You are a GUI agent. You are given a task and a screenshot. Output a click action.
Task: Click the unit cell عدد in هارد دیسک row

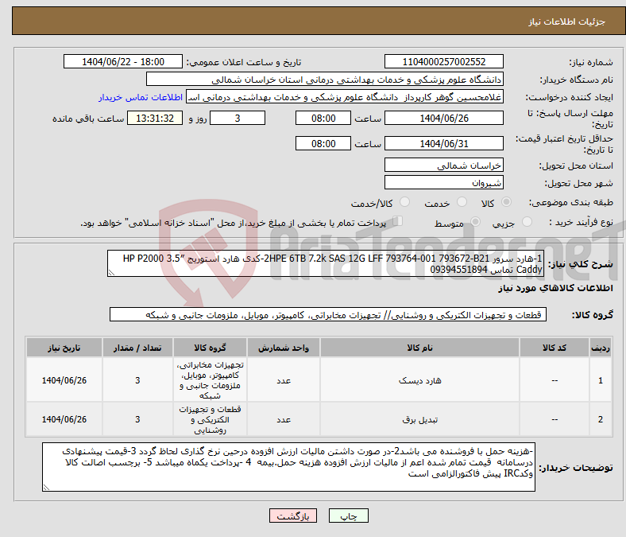coord(284,380)
